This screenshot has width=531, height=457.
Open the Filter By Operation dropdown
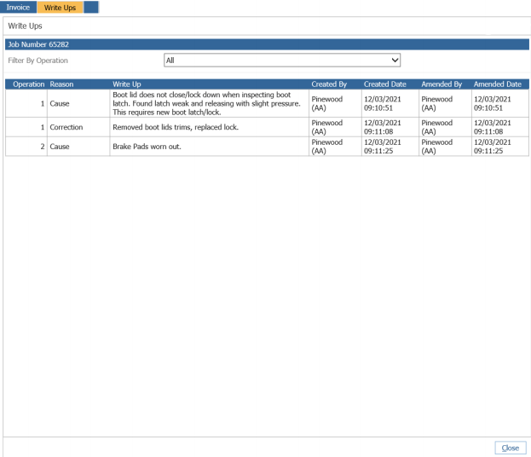click(282, 61)
